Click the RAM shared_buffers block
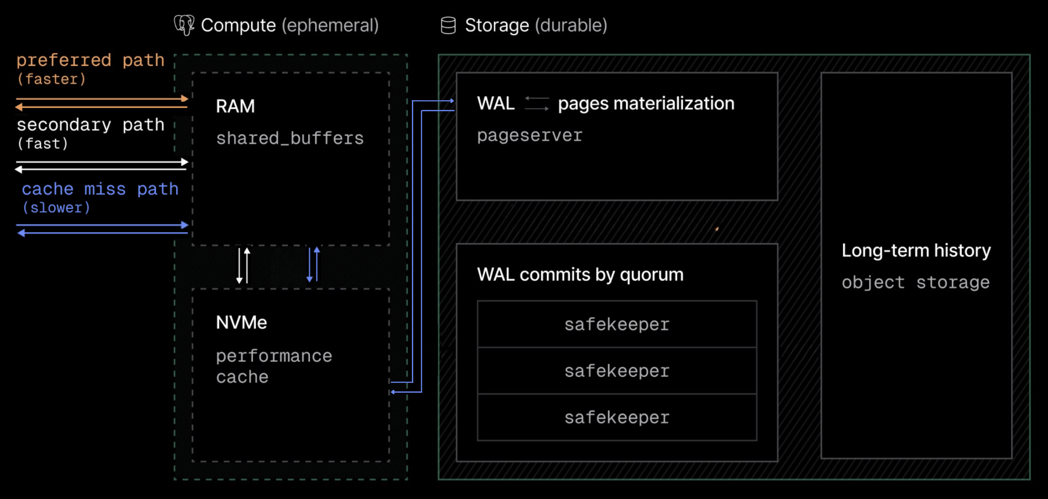 click(x=291, y=159)
